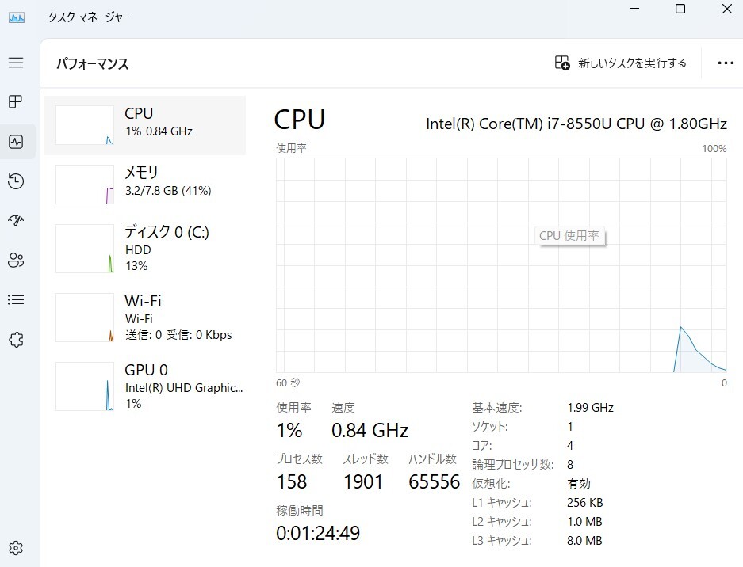Select the GPU 0 performance item
This screenshot has height=567, width=743.
point(146,386)
